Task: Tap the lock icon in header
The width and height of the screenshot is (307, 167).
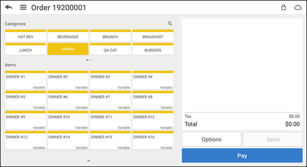Action: click(x=283, y=7)
